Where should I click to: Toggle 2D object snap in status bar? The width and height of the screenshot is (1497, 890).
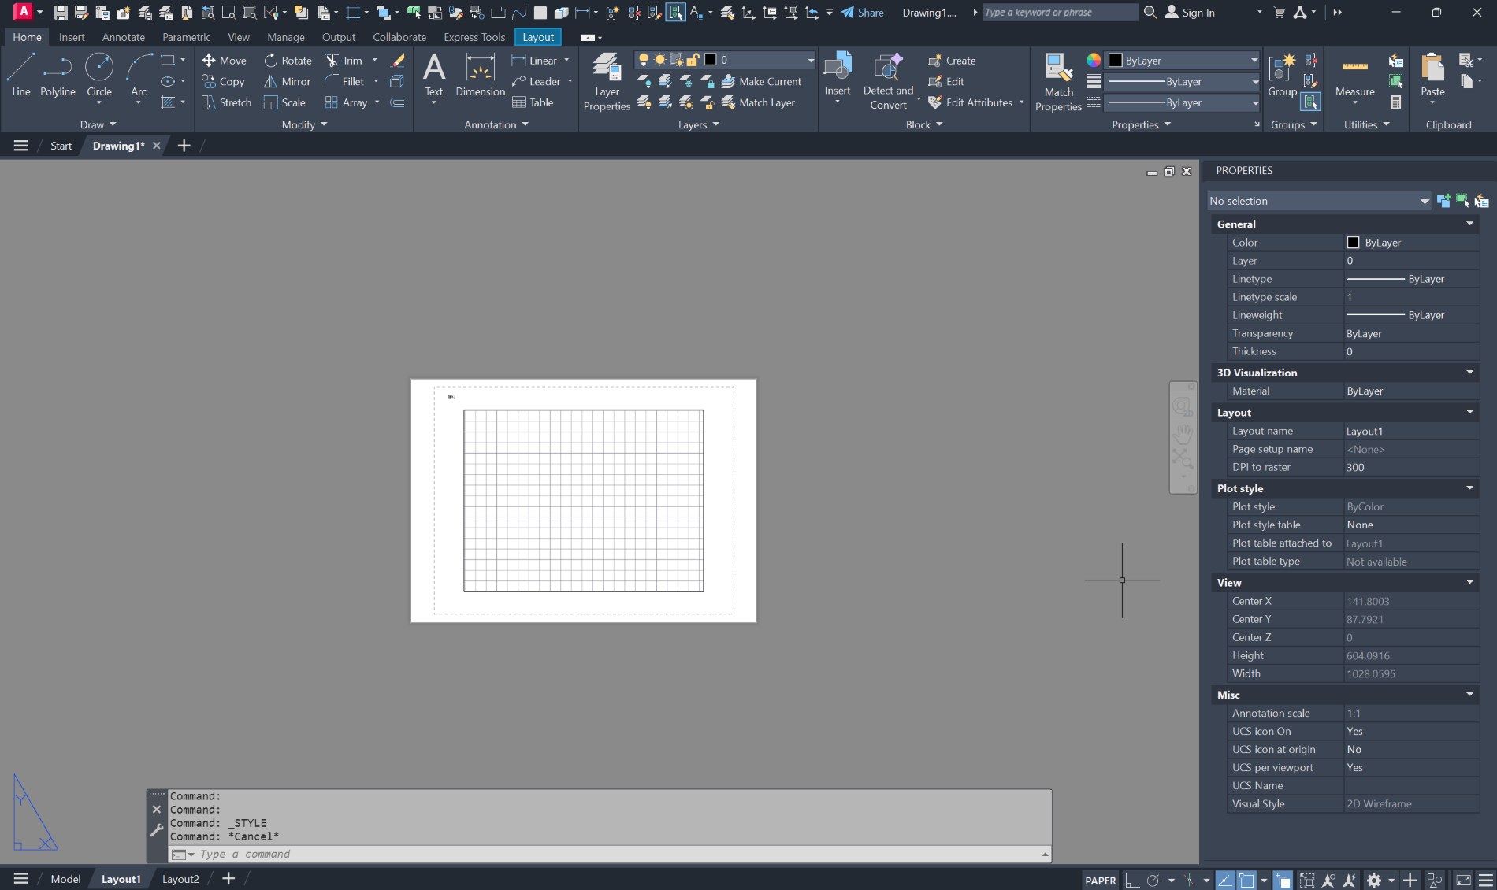[1246, 880]
